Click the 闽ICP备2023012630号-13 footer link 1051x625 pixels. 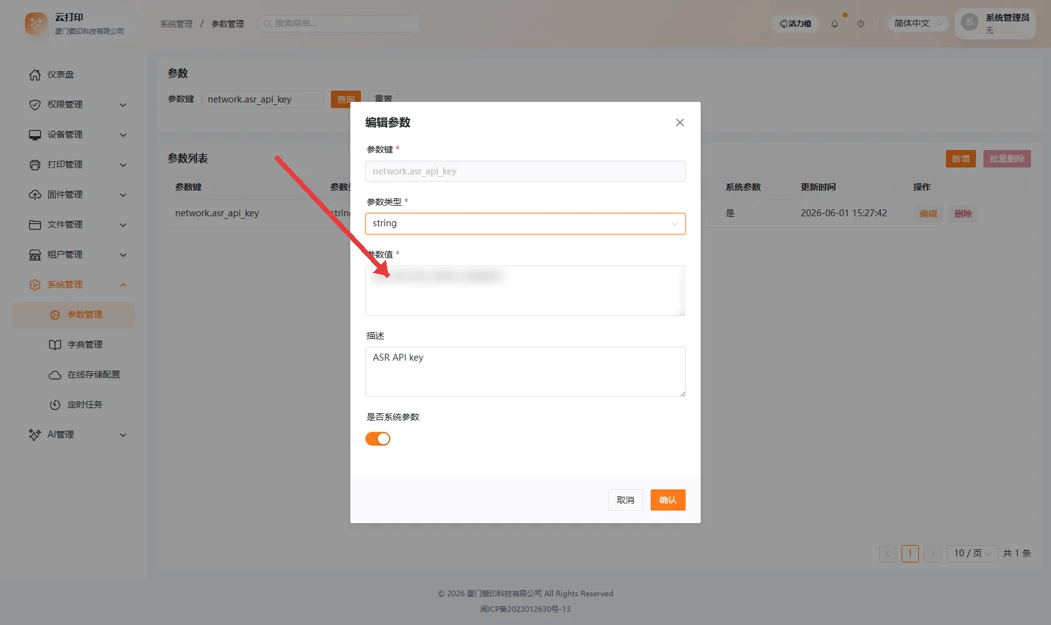pyautogui.click(x=525, y=609)
